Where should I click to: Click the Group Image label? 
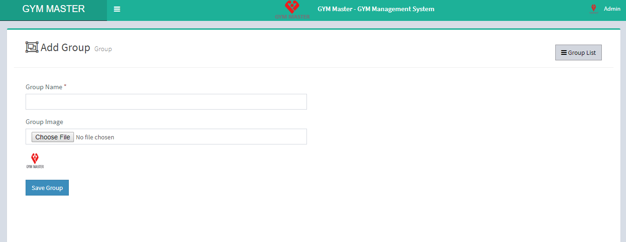tap(44, 122)
